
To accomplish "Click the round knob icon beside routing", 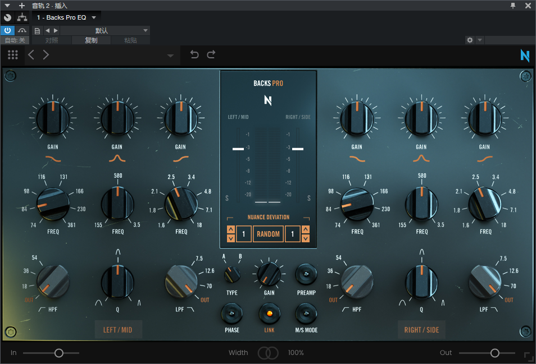I will [7, 17].
